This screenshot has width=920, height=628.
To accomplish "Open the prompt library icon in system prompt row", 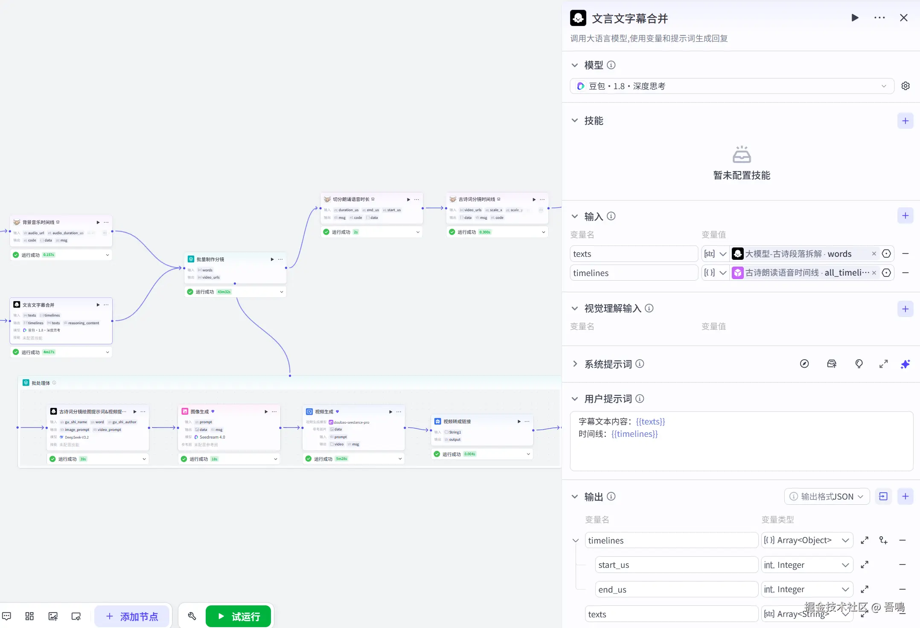I will click(x=832, y=364).
